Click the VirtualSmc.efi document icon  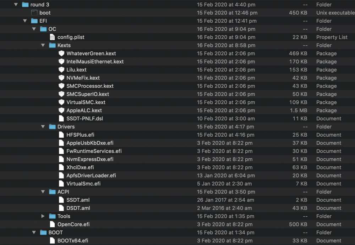tap(61, 184)
